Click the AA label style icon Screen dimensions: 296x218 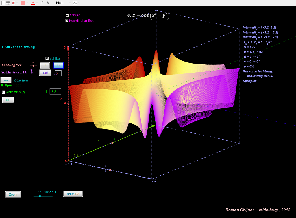[x=75, y=3]
